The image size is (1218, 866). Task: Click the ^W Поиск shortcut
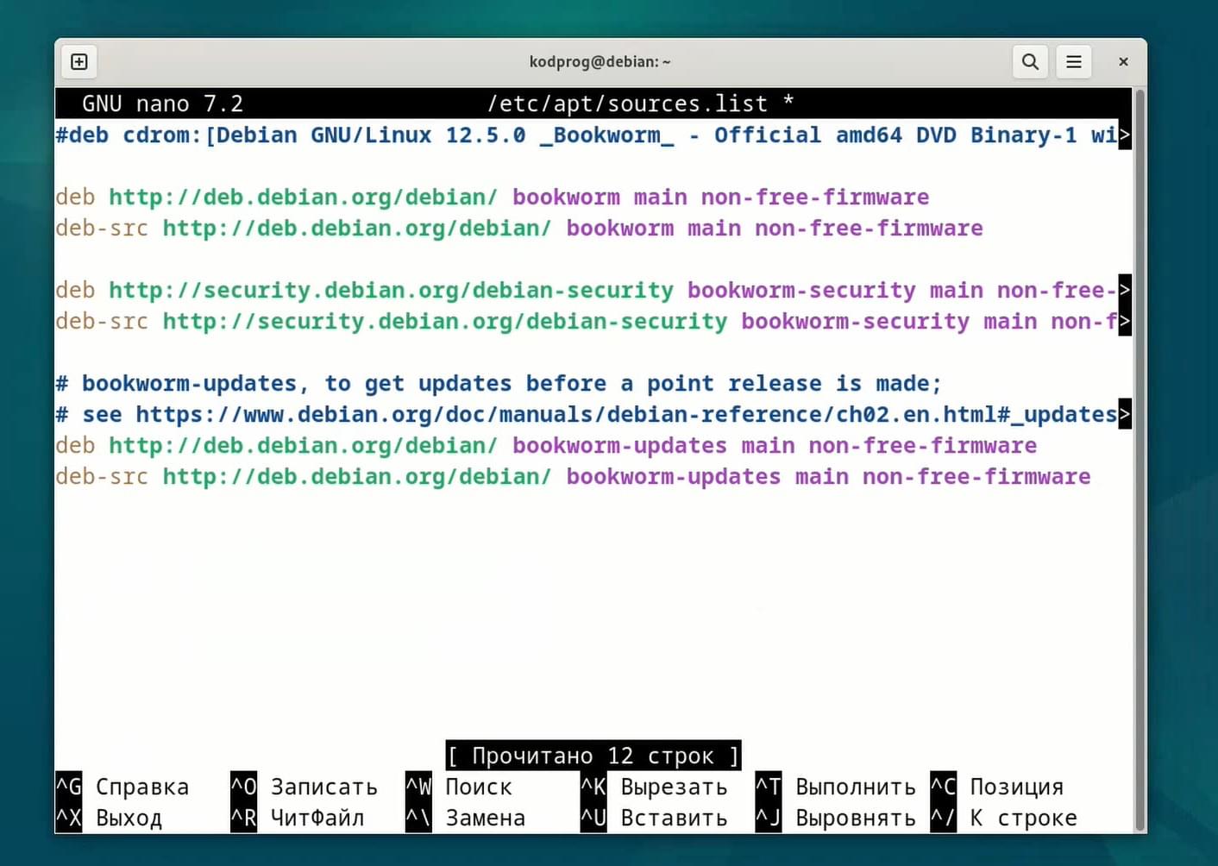tap(459, 787)
